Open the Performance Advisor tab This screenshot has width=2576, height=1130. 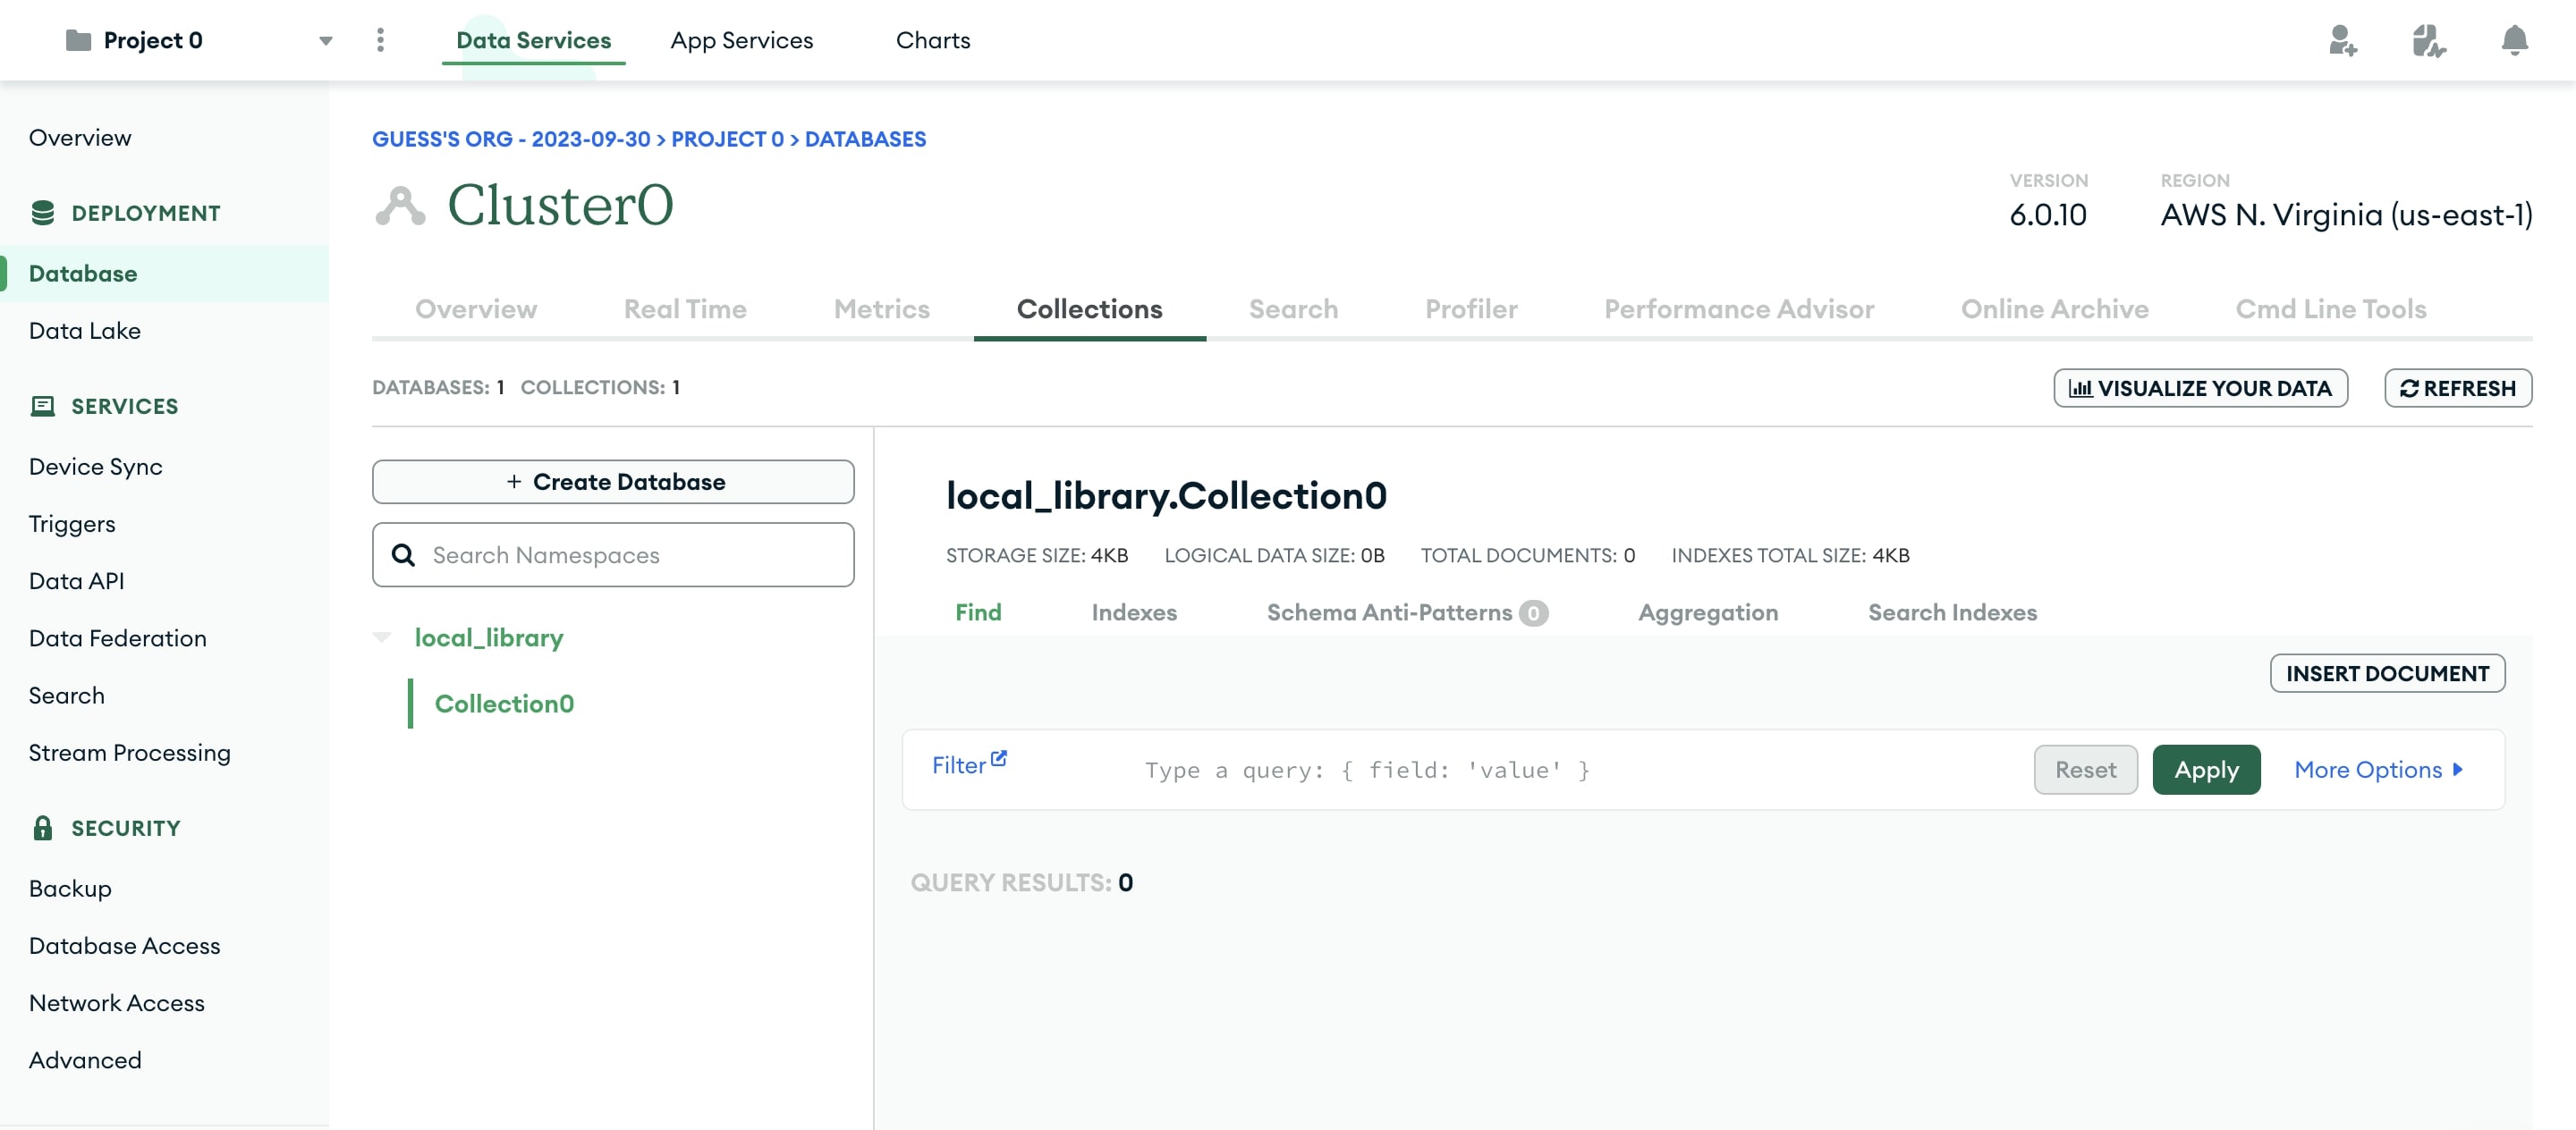coord(1739,308)
